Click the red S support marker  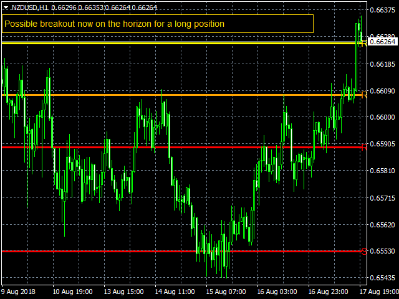(x=364, y=251)
